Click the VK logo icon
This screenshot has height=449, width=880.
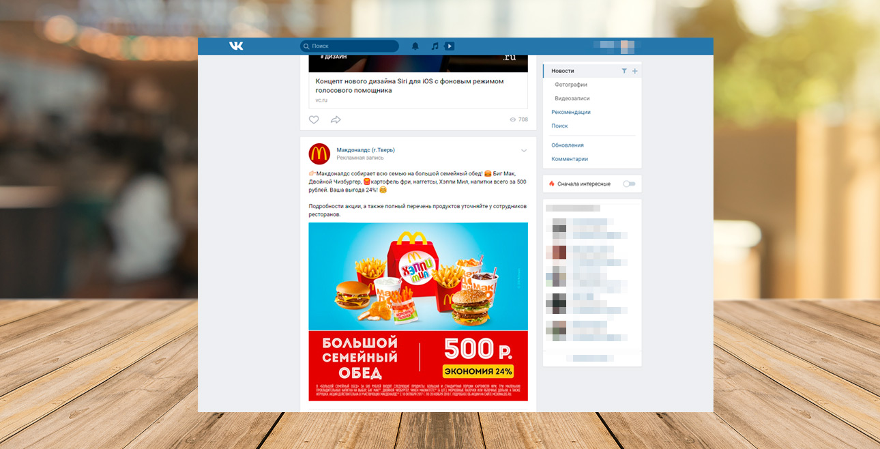236,46
